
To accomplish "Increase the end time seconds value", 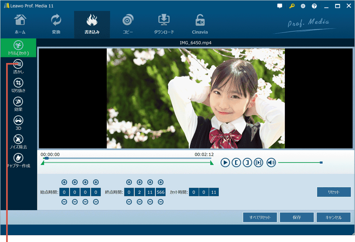I will pos(150,182).
